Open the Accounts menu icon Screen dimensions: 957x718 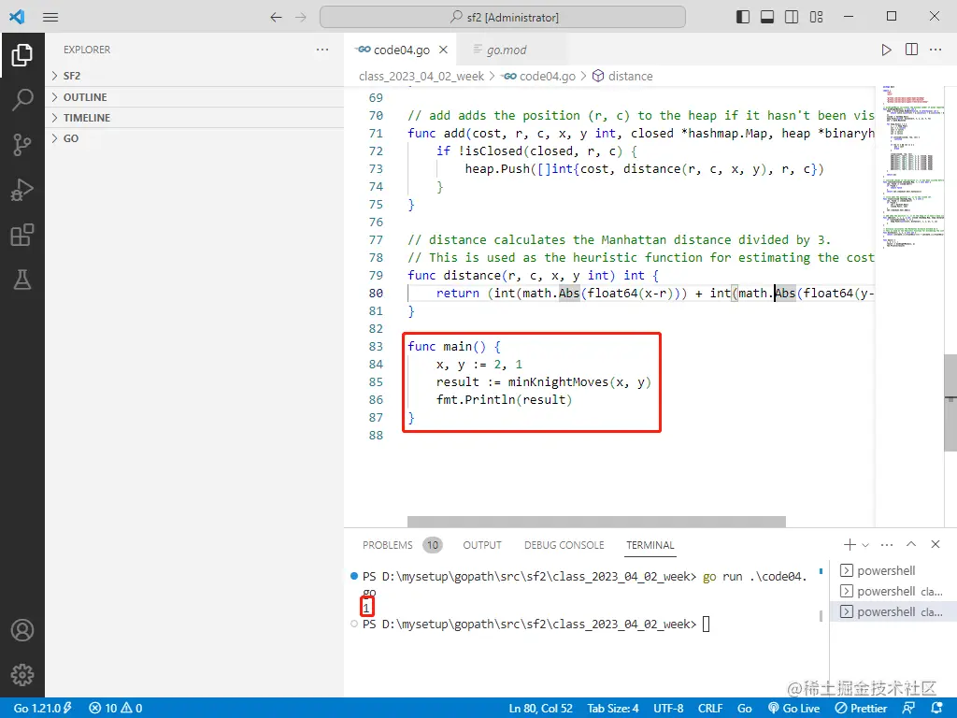tap(22, 630)
